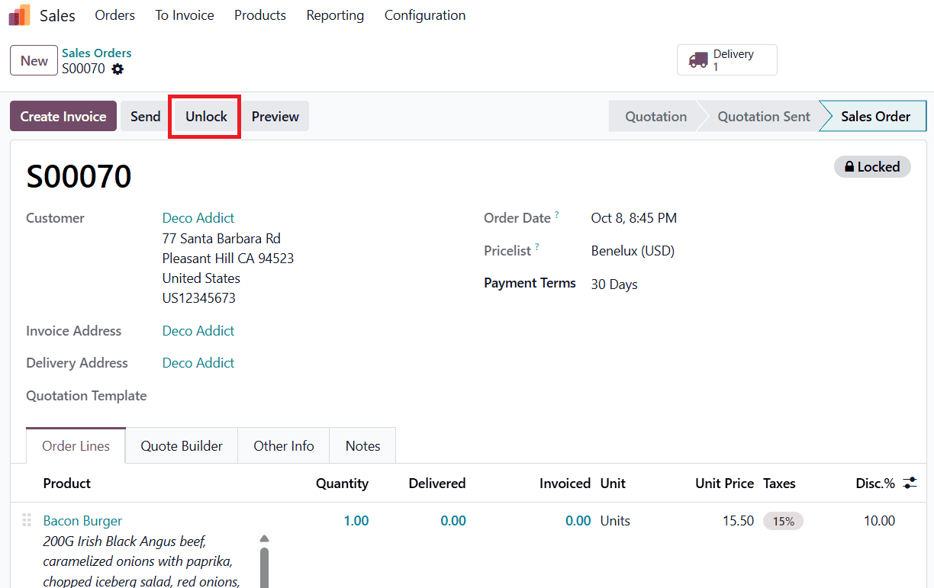Viewport: 934px width, 588px height.
Task: Open the gear actions menu beside S00070
Action: tap(118, 69)
